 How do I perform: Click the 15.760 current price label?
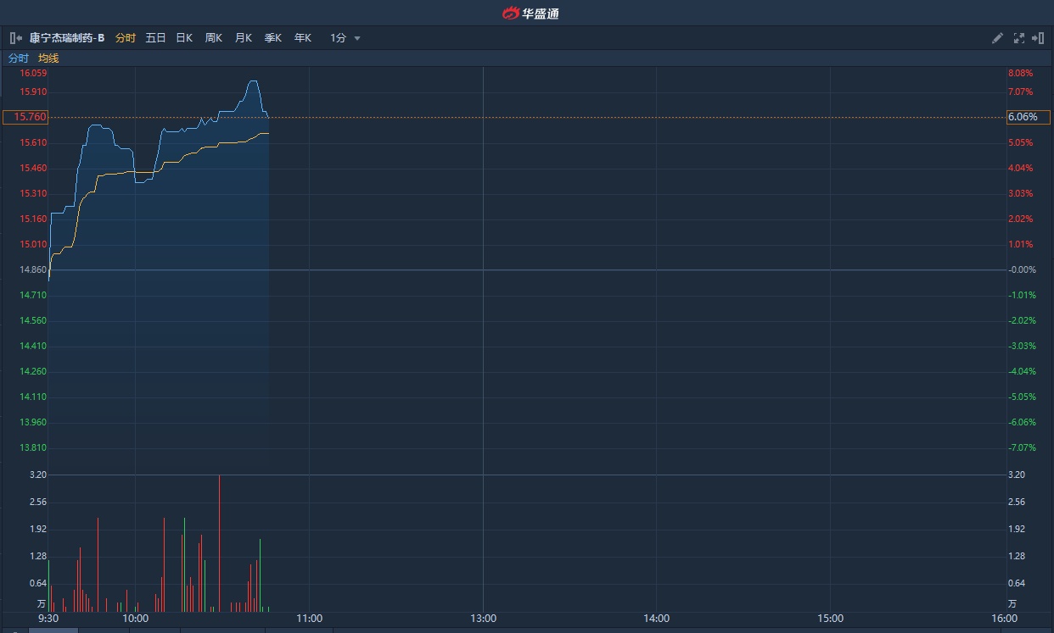click(x=25, y=117)
